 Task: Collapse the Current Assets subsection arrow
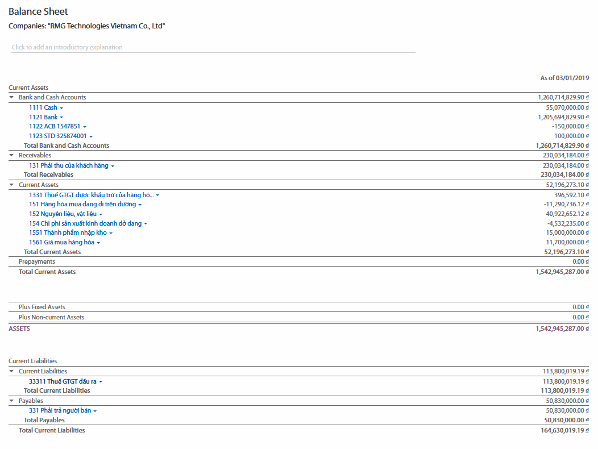11,185
